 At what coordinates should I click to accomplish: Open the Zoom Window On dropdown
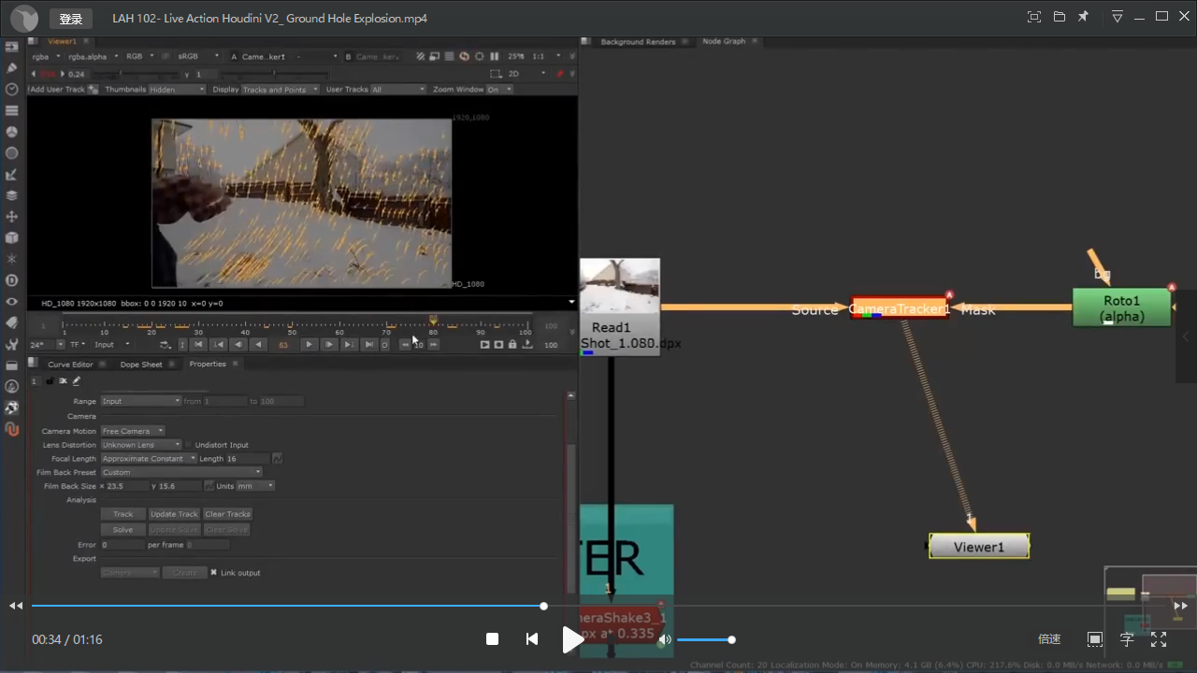499,90
